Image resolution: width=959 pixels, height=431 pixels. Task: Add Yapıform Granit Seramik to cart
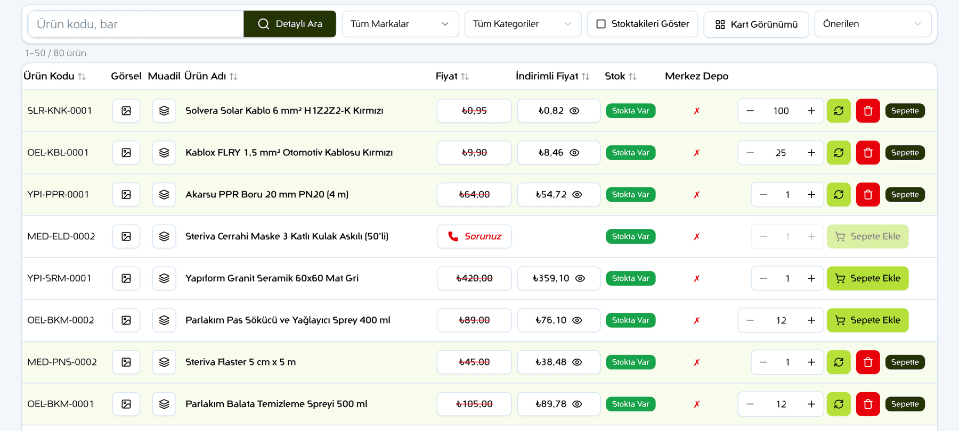(867, 278)
